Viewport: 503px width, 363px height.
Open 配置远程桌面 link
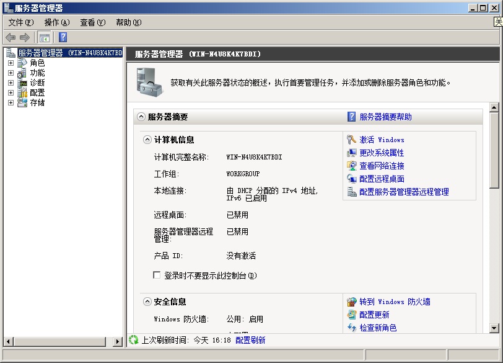(x=382, y=179)
